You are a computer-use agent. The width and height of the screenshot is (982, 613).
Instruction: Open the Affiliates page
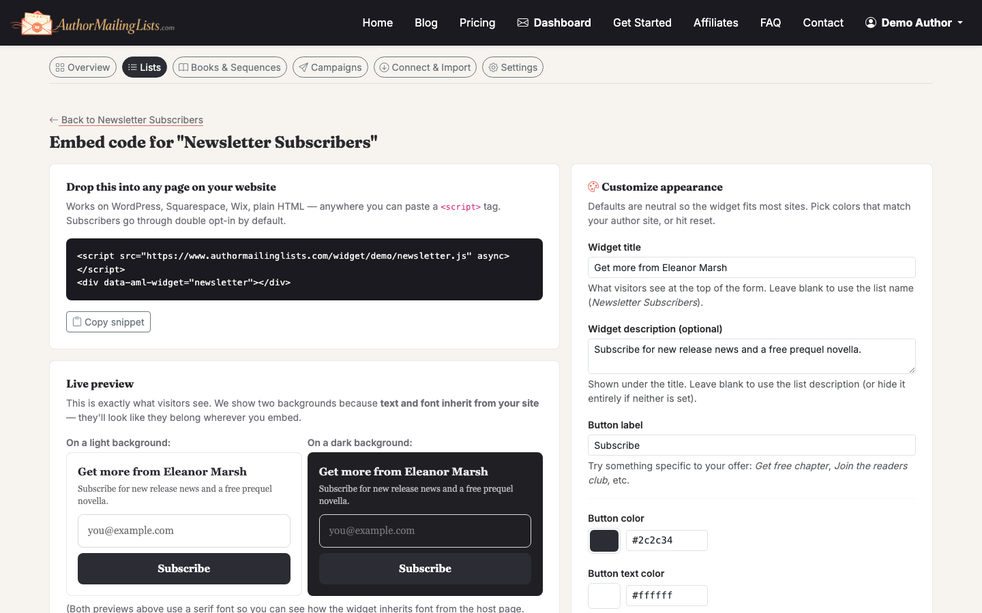click(716, 22)
